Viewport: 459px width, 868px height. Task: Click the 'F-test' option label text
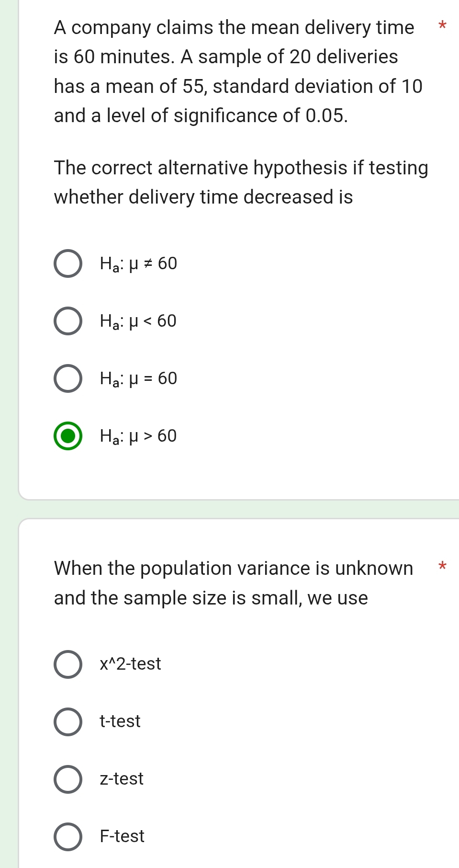(122, 836)
